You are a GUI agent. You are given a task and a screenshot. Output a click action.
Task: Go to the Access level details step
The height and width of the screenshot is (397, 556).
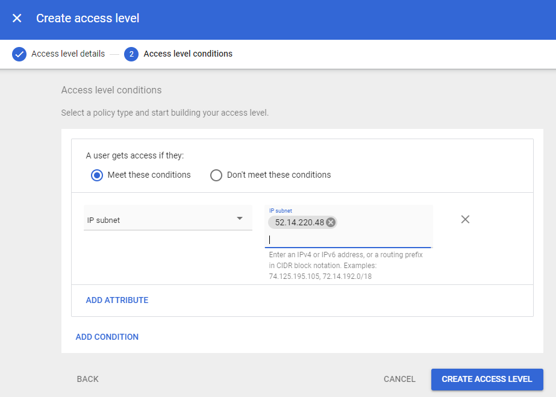click(68, 54)
